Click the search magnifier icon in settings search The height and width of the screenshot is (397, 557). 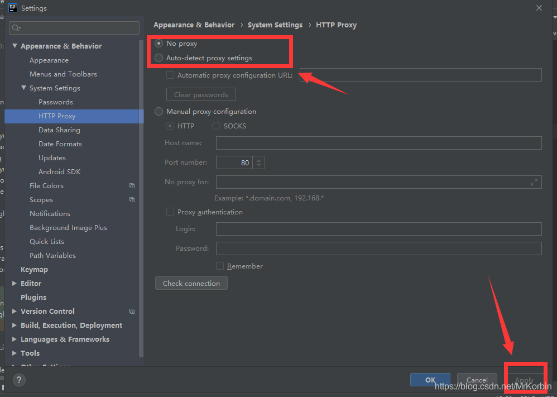tap(16, 28)
